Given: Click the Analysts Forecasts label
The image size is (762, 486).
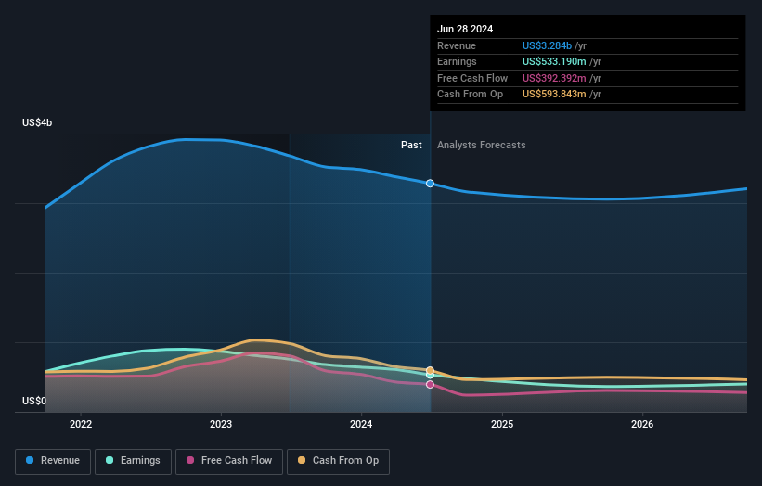Looking at the screenshot, I should (x=481, y=145).
